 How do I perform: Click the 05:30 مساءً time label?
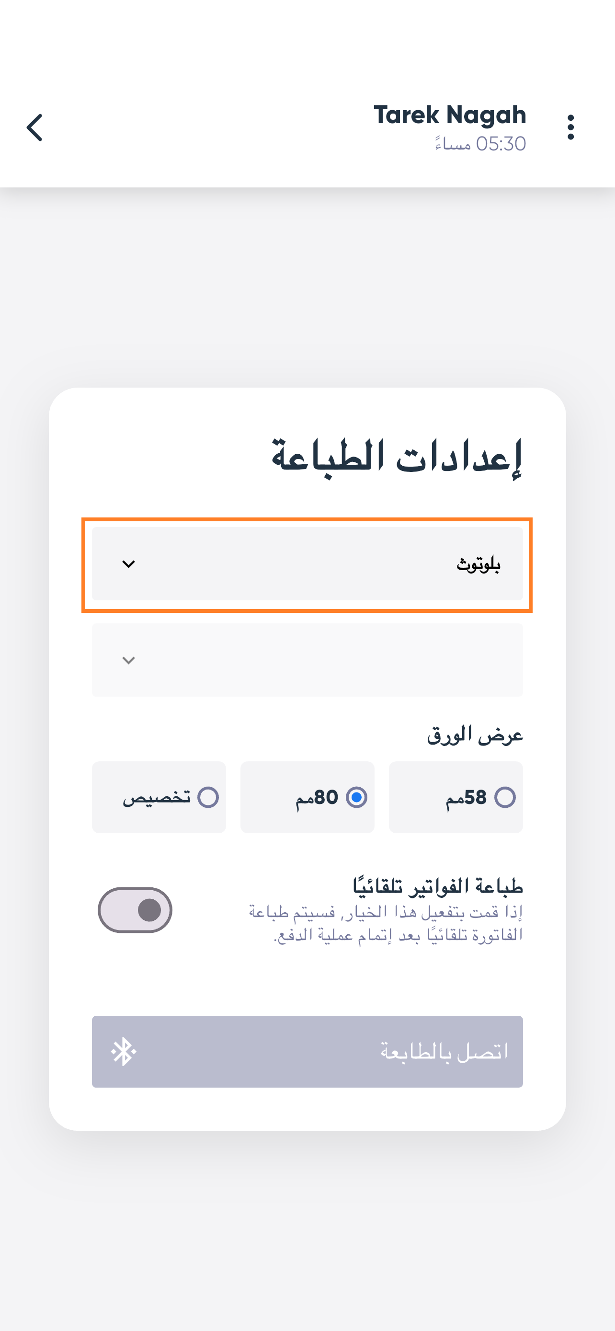[x=480, y=144]
